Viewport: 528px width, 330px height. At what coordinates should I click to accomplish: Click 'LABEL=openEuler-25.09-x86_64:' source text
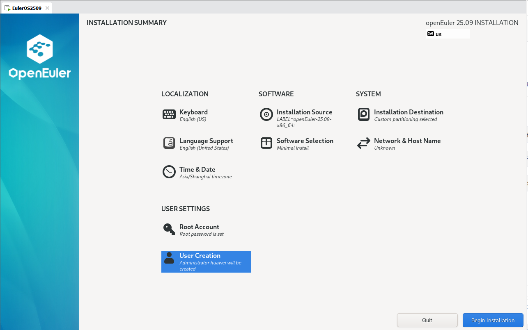click(x=304, y=122)
